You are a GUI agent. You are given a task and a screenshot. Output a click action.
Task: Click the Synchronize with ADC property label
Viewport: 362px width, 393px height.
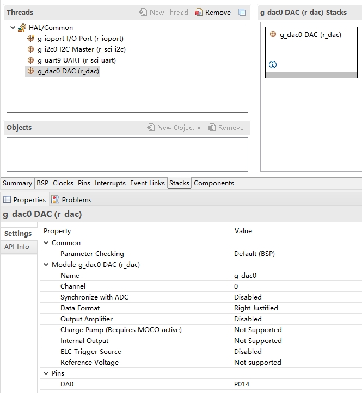(x=94, y=297)
